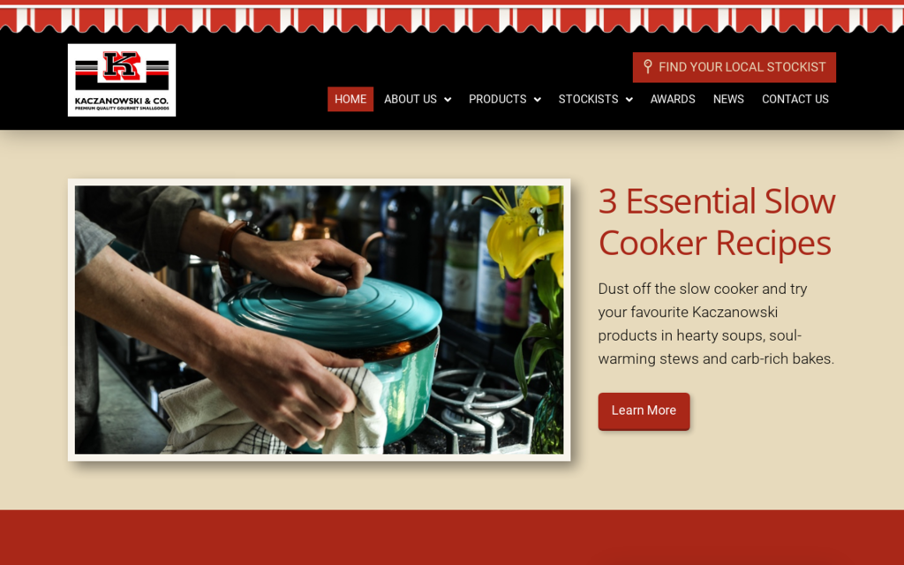Screen dimensions: 904x565
Task: Click Find Your Local Stockist button
Action: pos(734,67)
